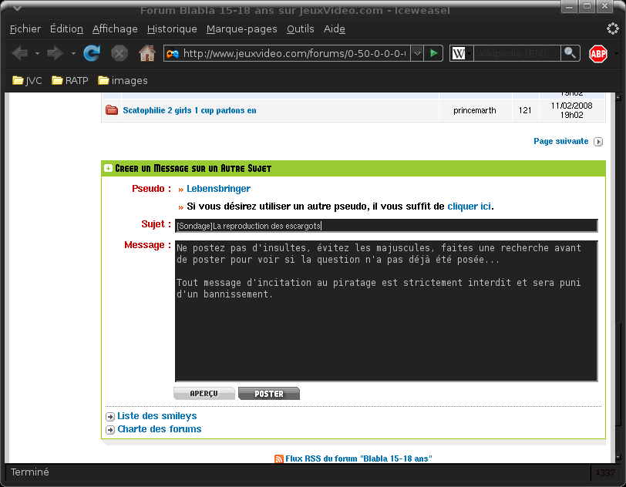The image size is (626, 487).
Task: Open the Page suivante link
Action: 561,141
